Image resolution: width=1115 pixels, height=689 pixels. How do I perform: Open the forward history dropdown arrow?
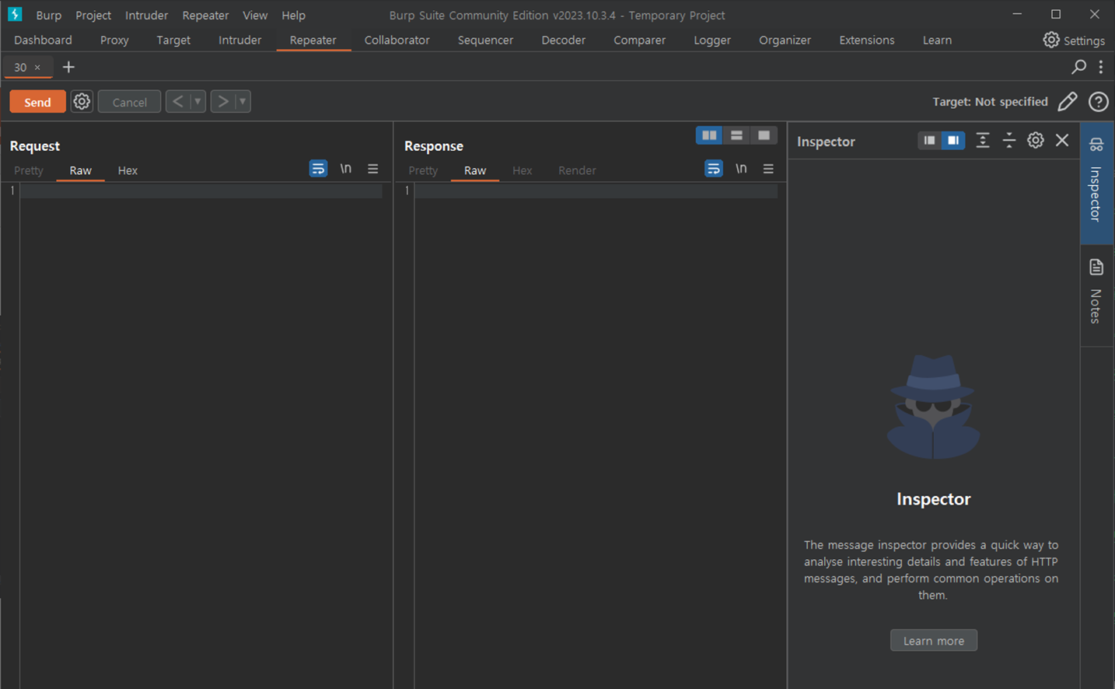[x=243, y=101]
